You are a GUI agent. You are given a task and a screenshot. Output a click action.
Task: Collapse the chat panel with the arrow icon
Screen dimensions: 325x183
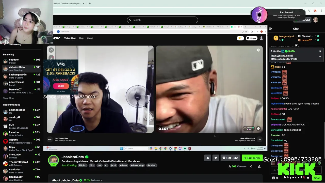271,29
